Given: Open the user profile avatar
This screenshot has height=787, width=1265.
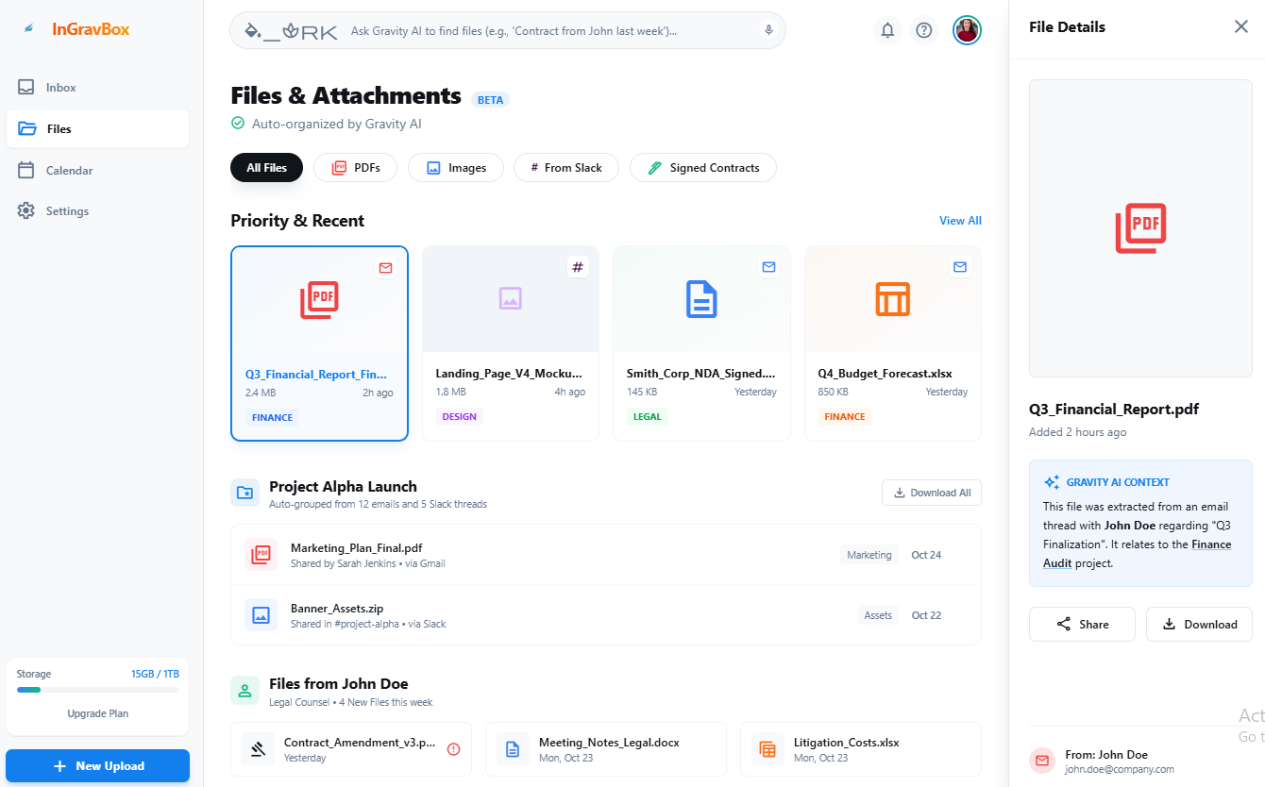Looking at the screenshot, I should (967, 30).
